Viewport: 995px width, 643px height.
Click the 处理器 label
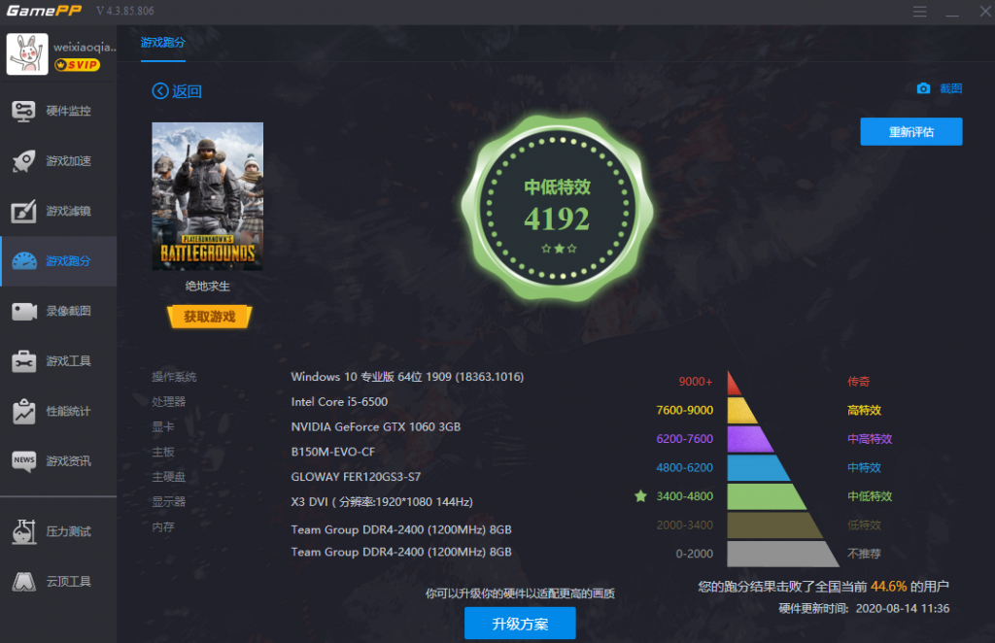(169, 401)
